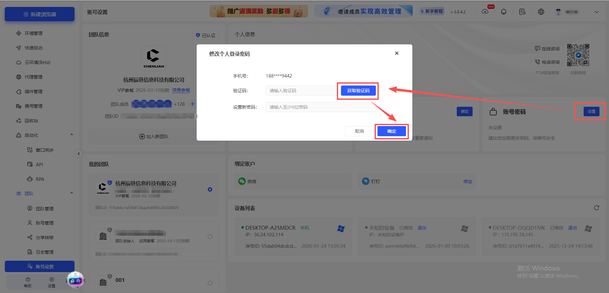This screenshot has width=609, height=293.
Task: Collapse the 自动化 section
Action: coord(72,134)
